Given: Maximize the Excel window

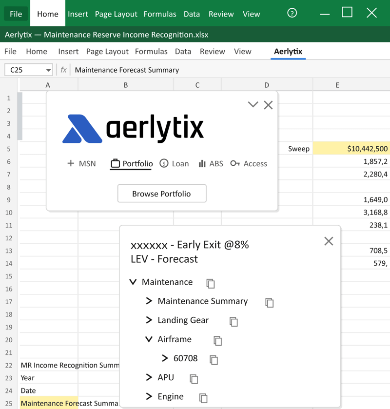Looking at the screenshot, I should point(347,12).
